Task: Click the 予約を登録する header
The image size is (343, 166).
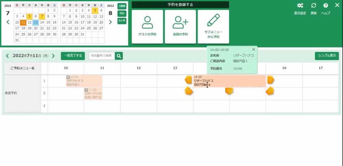Action: click(180, 4)
